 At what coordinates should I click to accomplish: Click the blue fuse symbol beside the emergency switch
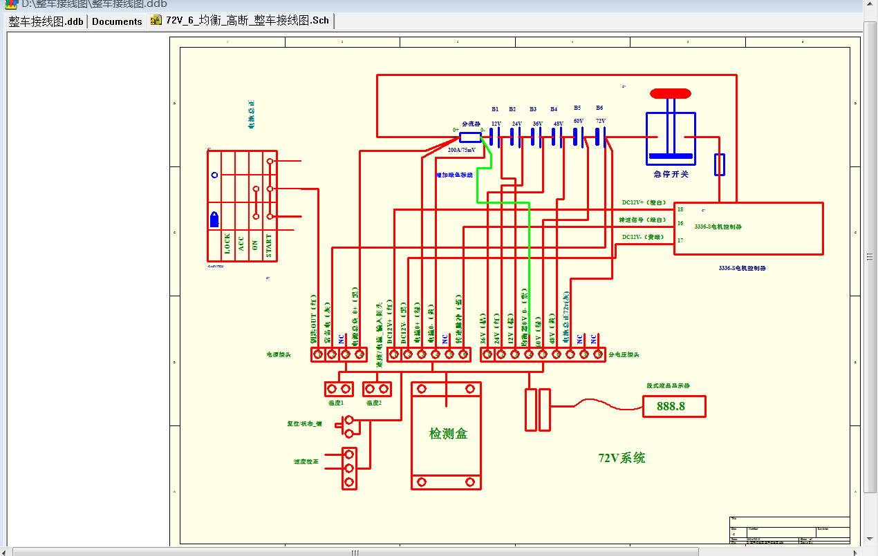719,165
